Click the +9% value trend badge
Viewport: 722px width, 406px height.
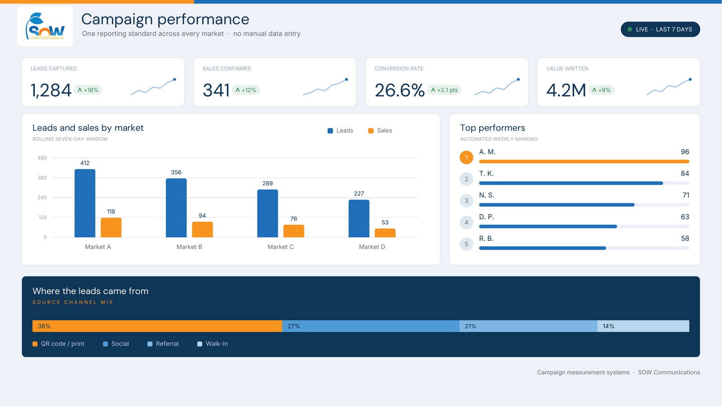click(601, 90)
